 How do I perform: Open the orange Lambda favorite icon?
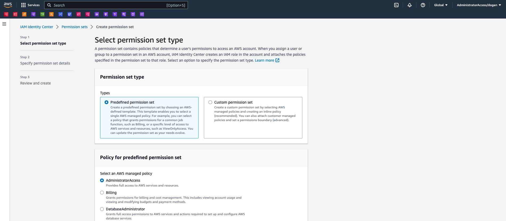(51, 14)
